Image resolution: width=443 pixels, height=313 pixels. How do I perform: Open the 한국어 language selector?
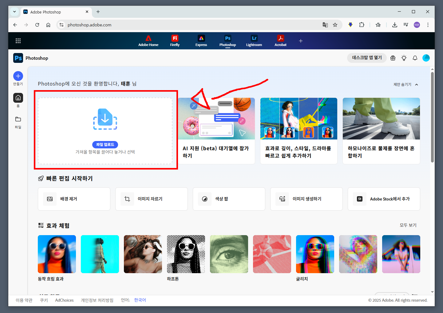point(140,300)
